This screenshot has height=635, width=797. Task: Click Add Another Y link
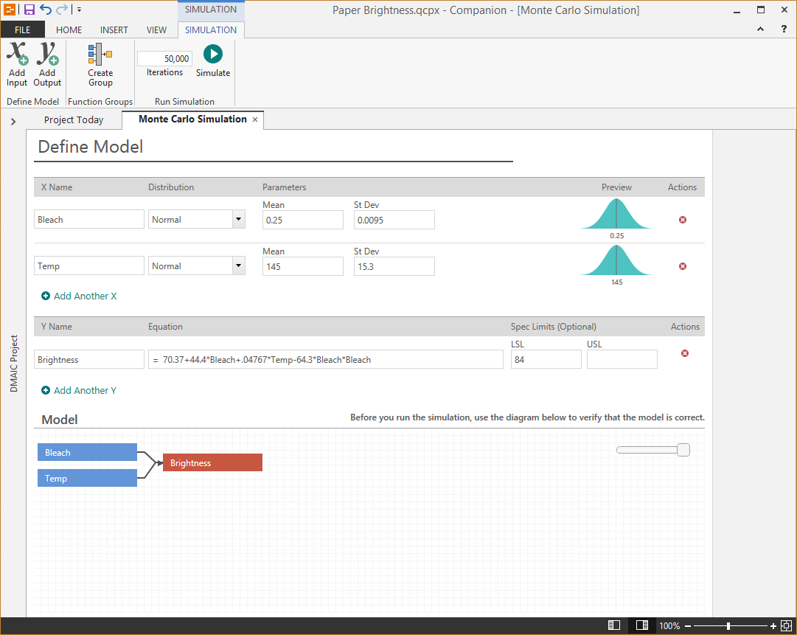[x=79, y=390]
